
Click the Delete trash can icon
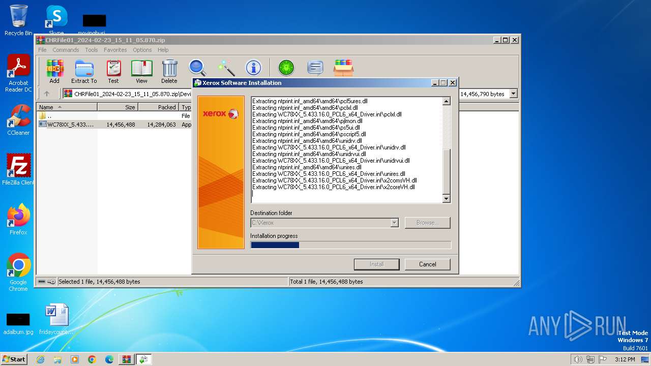pyautogui.click(x=169, y=71)
